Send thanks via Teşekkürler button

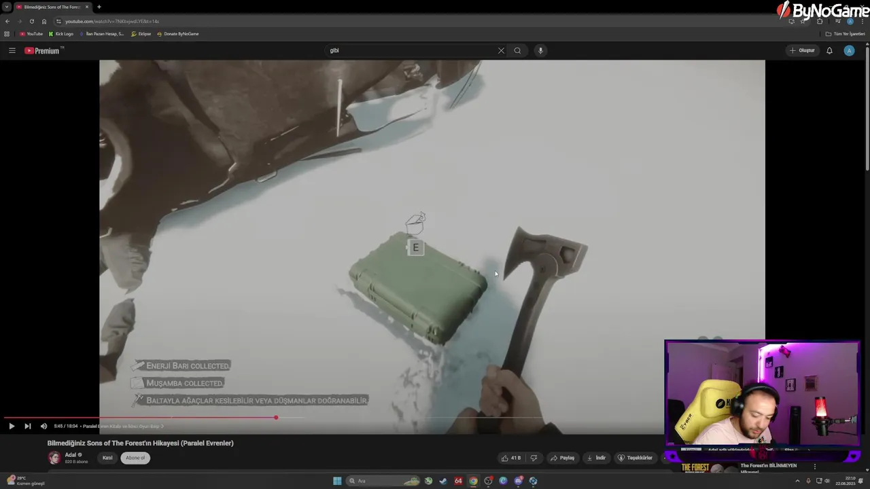coord(635,458)
